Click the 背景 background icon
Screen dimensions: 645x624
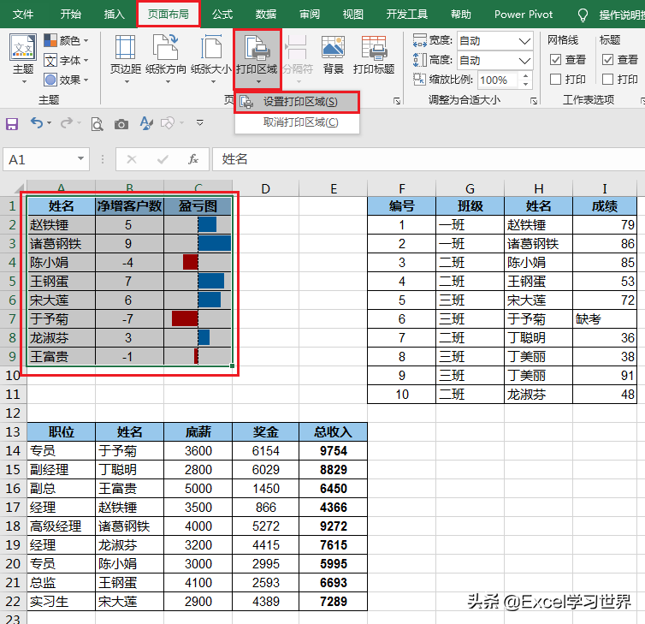[333, 56]
